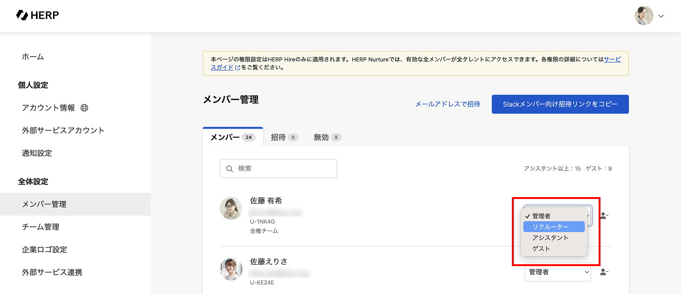Click the globe icon beside アカウント情報
Image resolution: width=681 pixels, height=294 pixels.
(84, 108)
